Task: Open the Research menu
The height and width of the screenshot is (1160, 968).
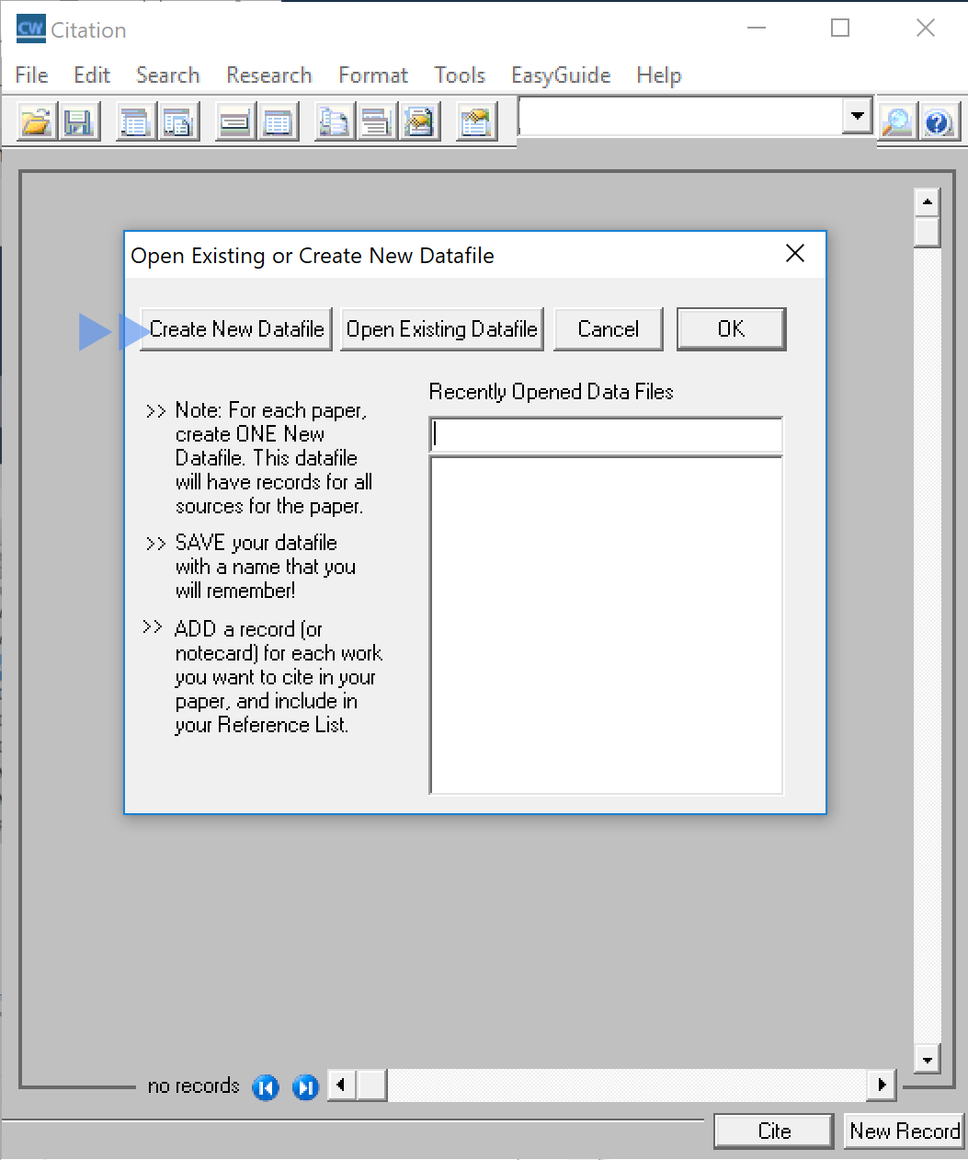Action: coord(269,75)
